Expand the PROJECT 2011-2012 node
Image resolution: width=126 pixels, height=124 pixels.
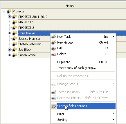9,17
